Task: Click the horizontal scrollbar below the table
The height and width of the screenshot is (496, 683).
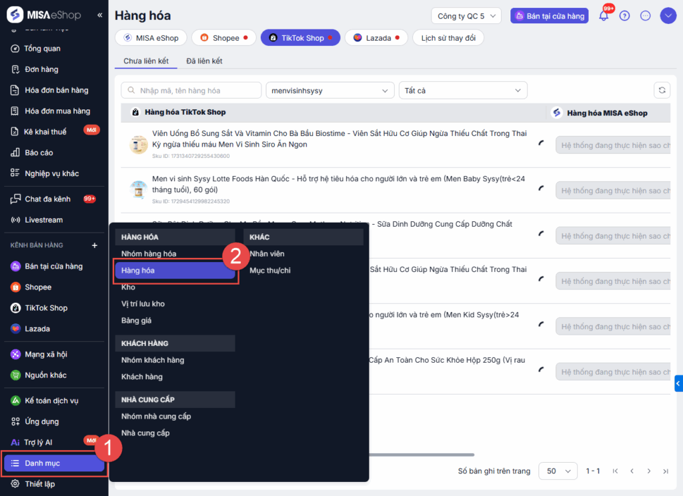Action: tap(422, 455)
